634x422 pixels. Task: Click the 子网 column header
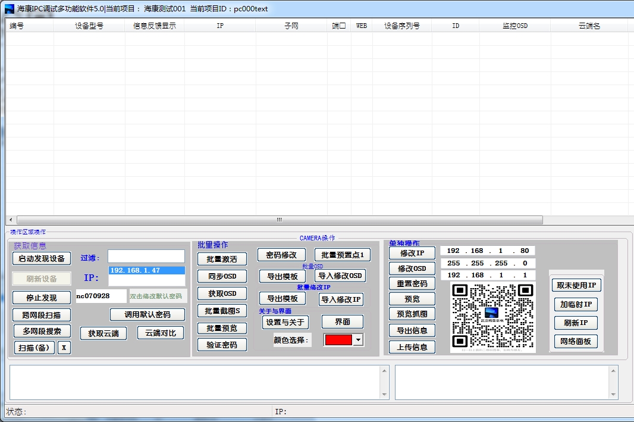[291, 26]
